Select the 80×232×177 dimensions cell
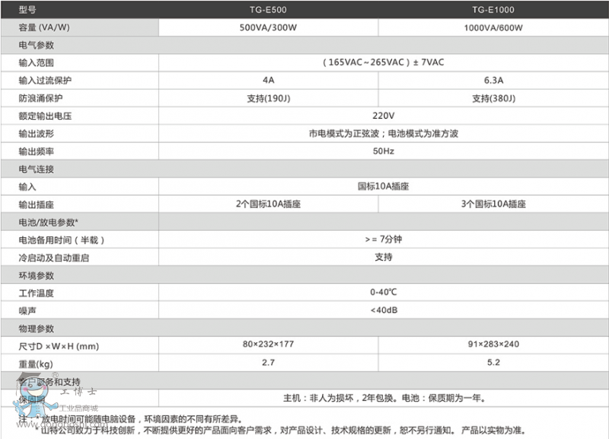Viewport: 609px width, 439px height. tap(268, 344)
